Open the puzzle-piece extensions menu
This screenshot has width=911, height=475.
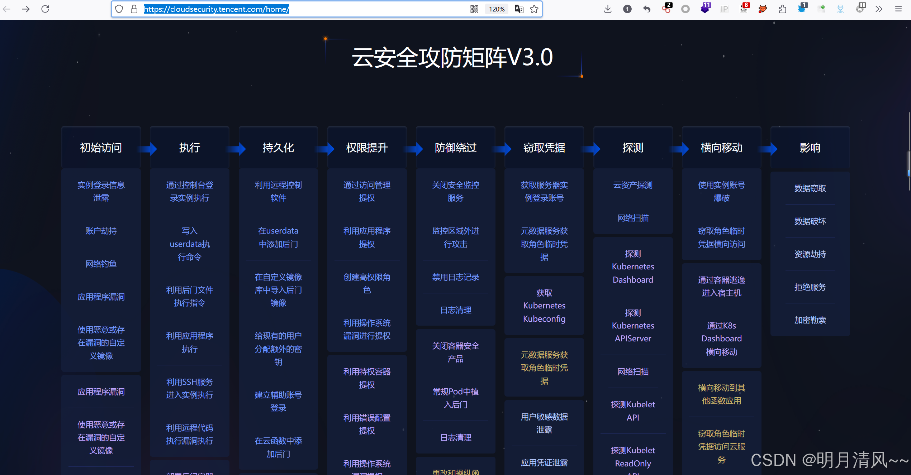coord(782,9)
